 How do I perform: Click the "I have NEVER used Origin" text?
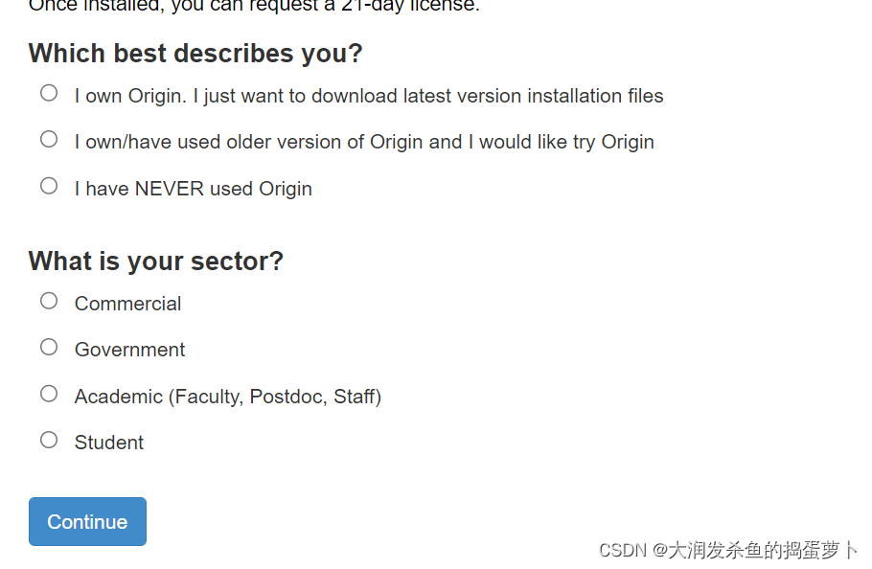193,188
